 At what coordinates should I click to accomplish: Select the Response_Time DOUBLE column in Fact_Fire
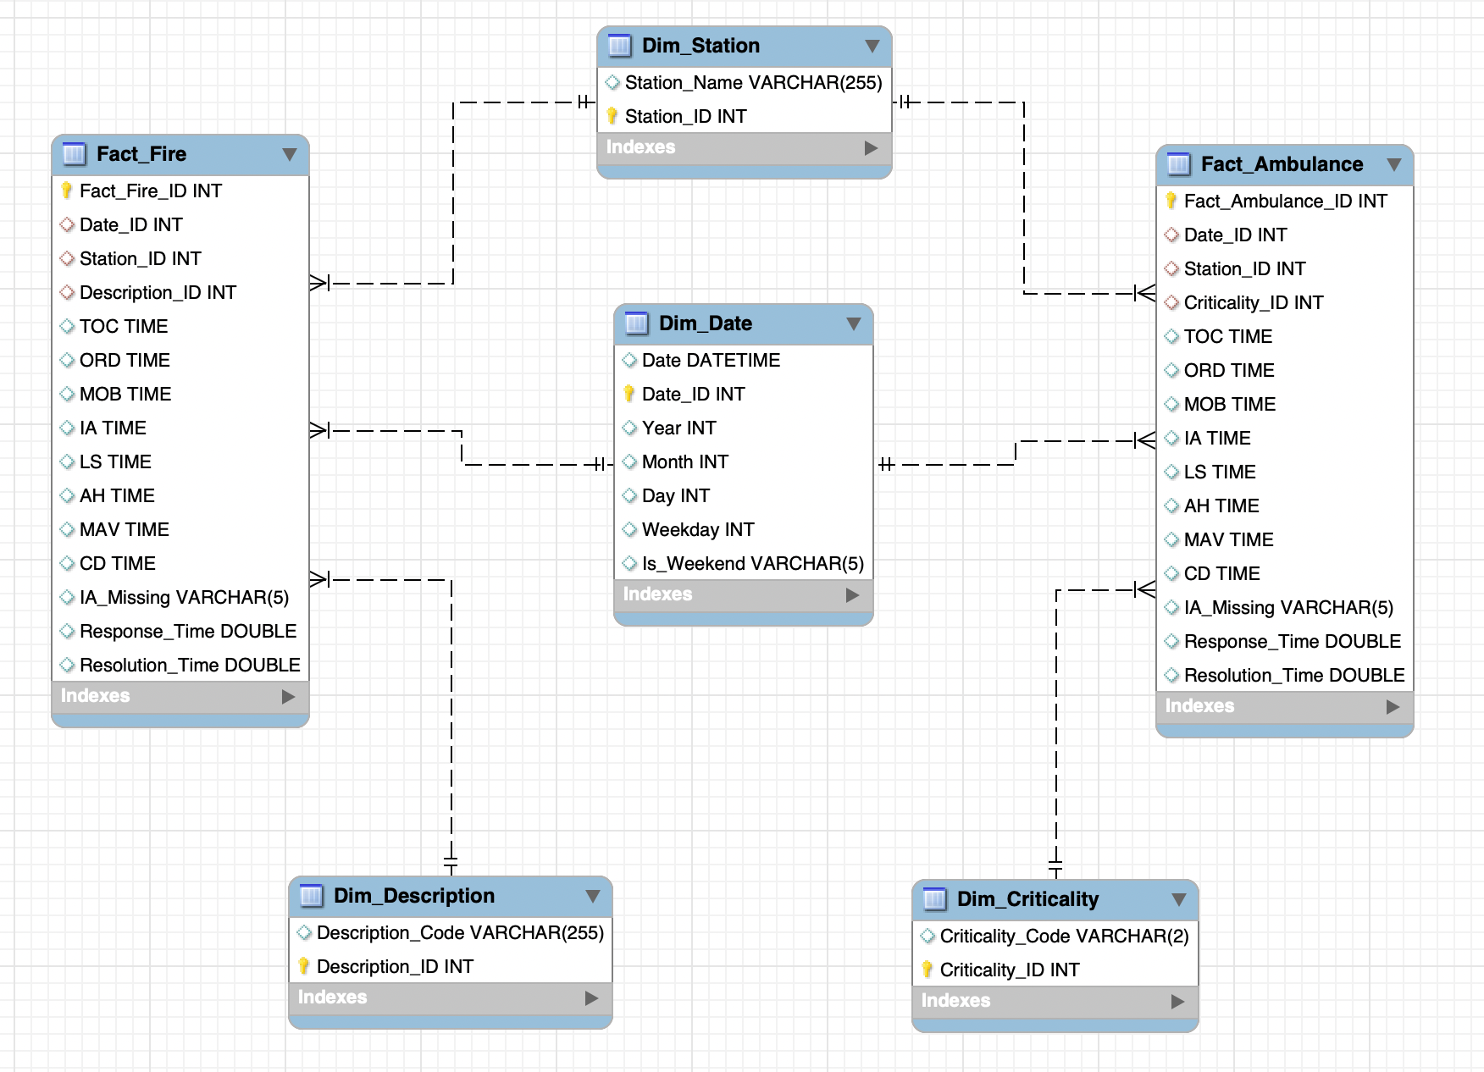coord(188,631)
